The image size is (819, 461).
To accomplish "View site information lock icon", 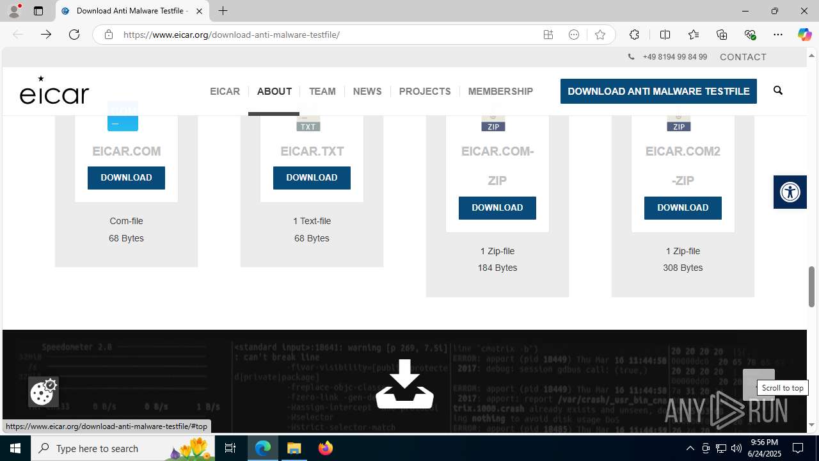I will tap(109, 35).
